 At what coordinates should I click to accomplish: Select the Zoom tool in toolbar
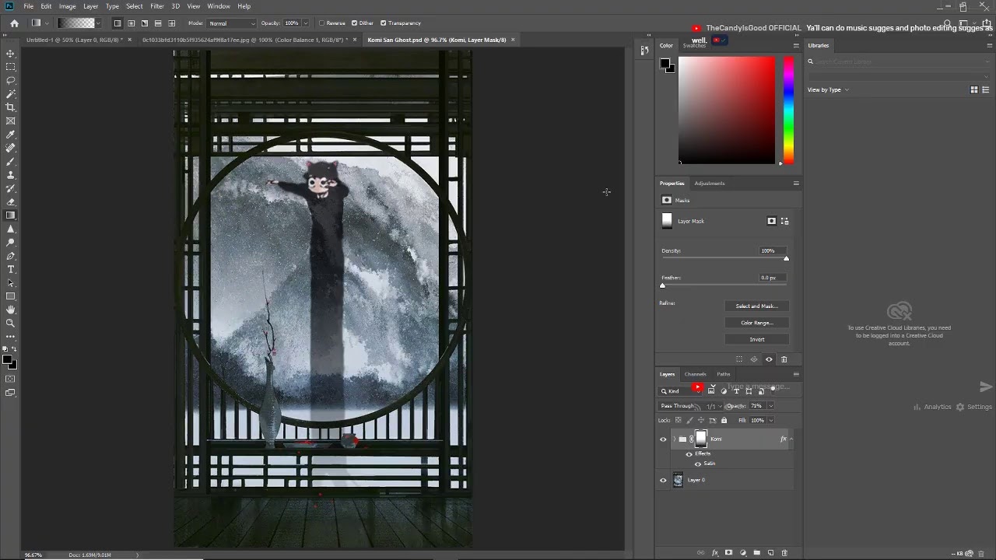pyautogui.click(x=11, y=323)
